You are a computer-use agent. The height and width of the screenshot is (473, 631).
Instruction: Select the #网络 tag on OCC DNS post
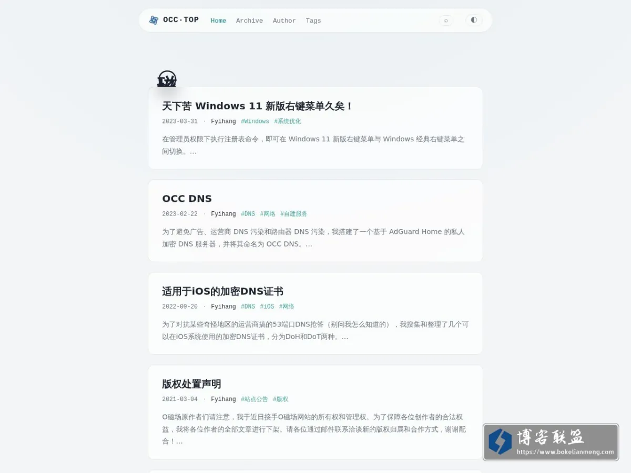268,214
